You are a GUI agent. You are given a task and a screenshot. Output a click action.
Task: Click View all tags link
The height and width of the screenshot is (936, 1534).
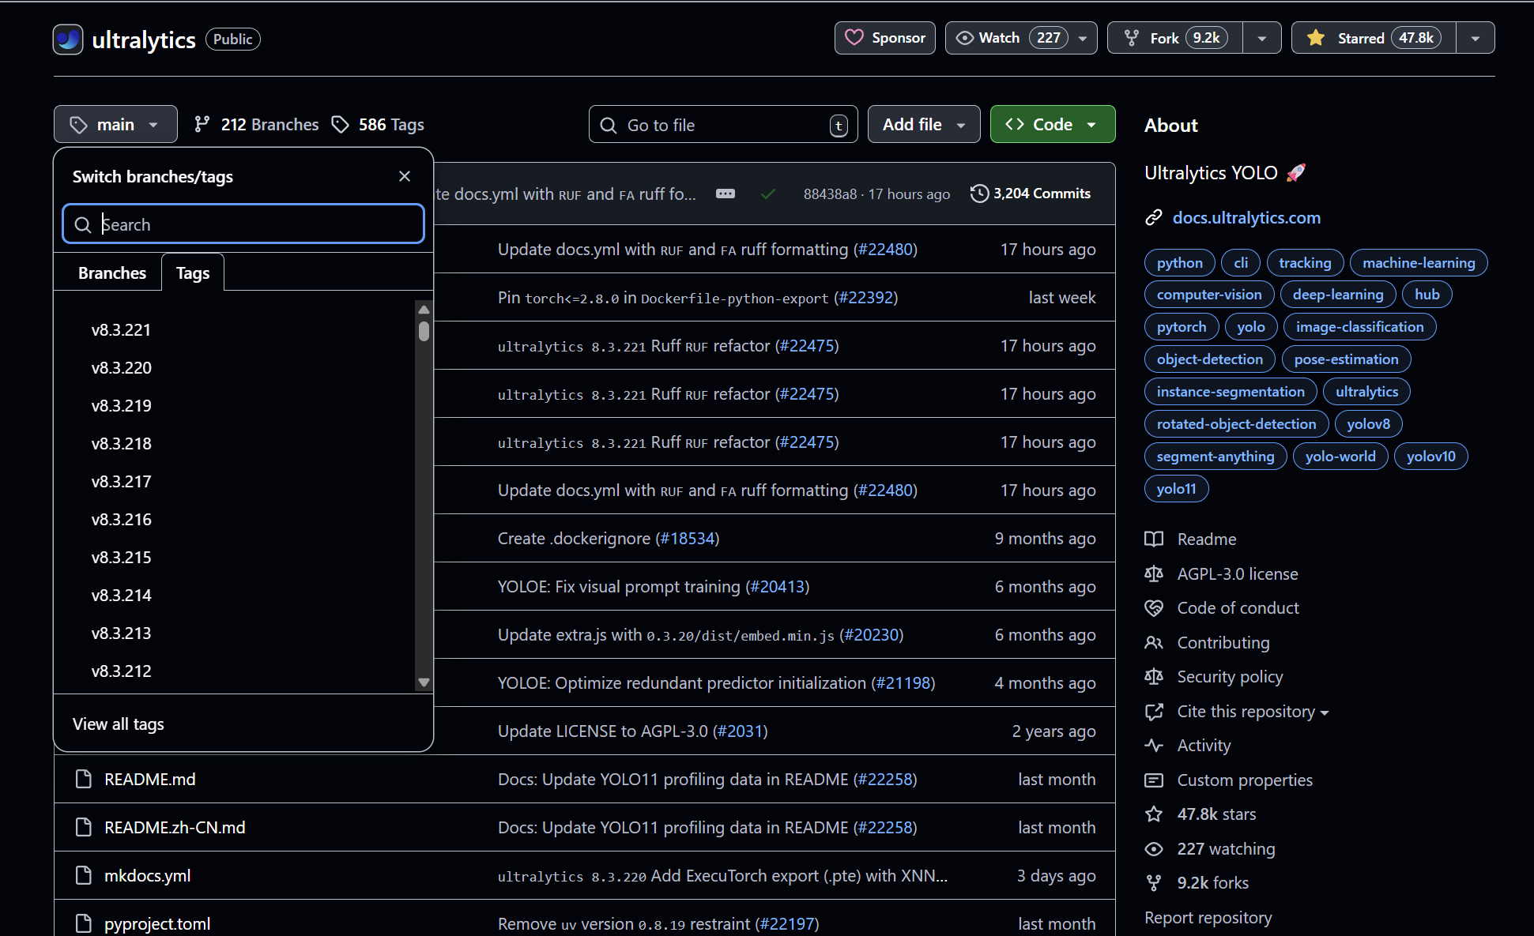click(119, 724)
